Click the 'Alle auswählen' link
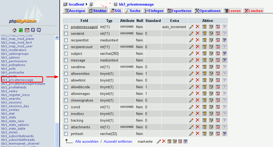Viewport: 273px width, 147px height. 87,141
